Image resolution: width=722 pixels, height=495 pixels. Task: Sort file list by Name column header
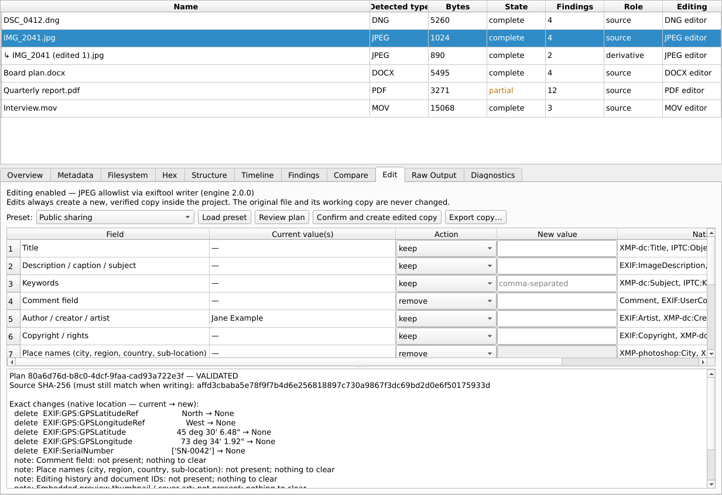[186, 6]
